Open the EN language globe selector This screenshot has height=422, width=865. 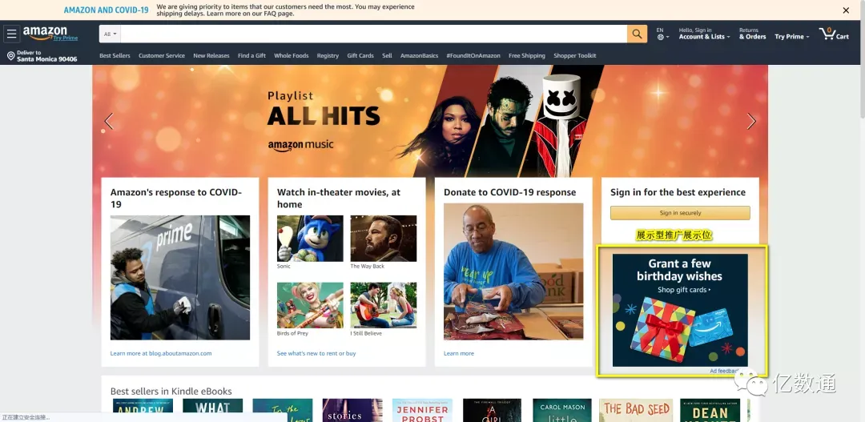[x=662, y=34]
